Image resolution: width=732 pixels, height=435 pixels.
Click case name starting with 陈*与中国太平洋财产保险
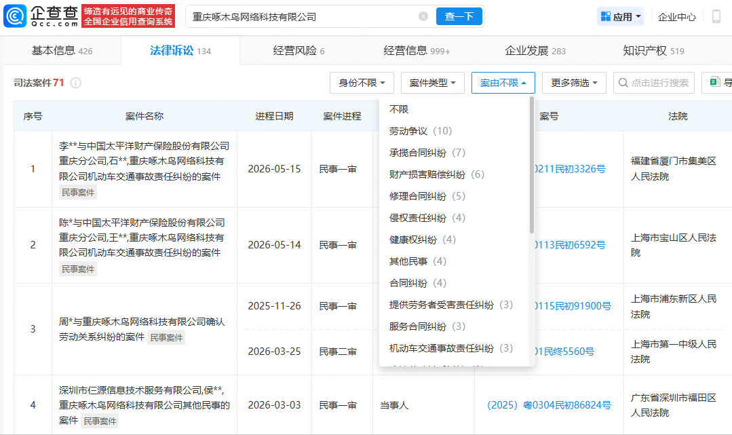[x=142, y=238]
